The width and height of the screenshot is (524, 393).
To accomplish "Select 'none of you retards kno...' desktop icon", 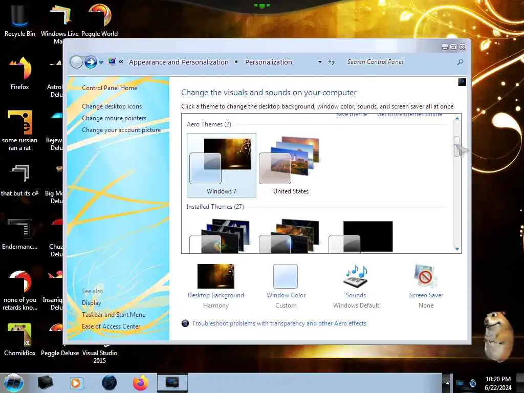I will (x=20, y=290).
